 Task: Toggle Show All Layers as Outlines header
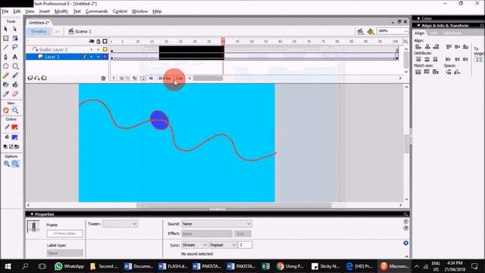[105, 41]
